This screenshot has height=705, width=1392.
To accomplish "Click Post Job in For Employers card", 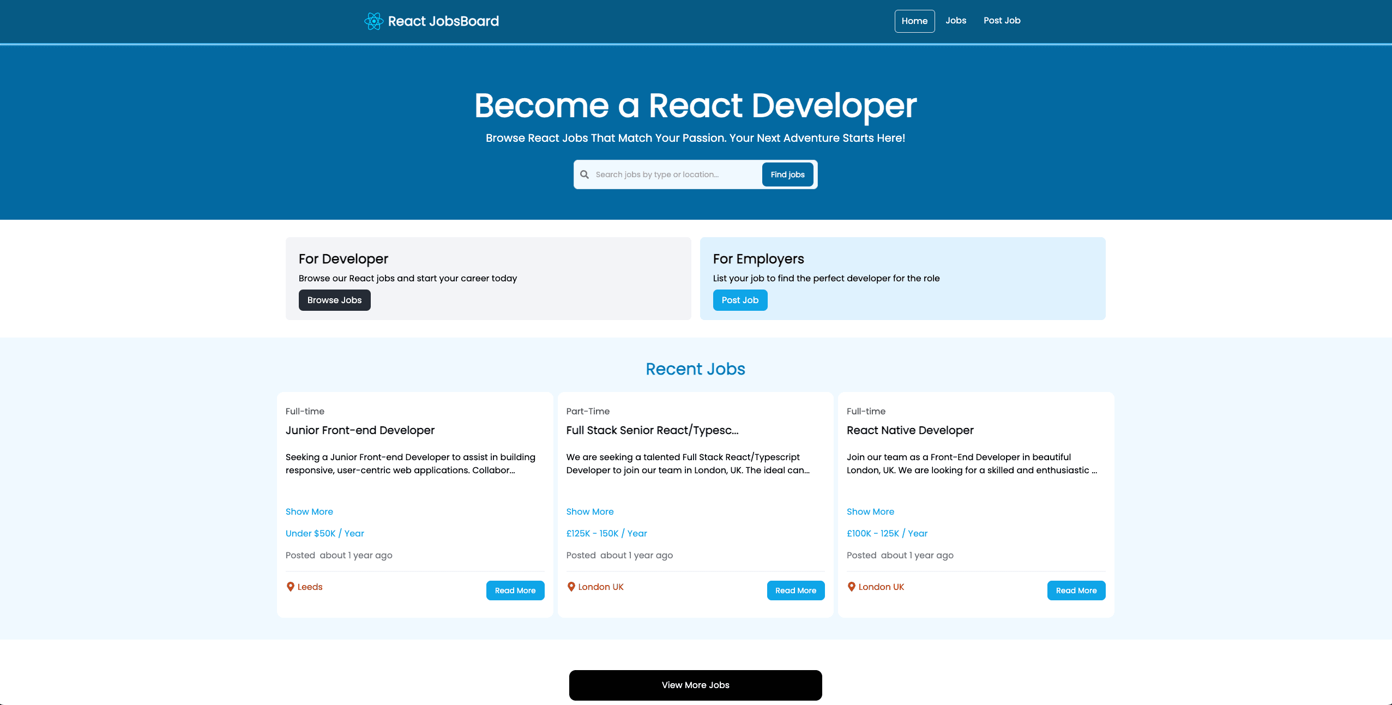I will click(740, 300).
